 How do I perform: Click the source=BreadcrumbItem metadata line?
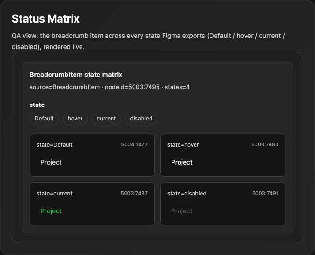point(110,87)
